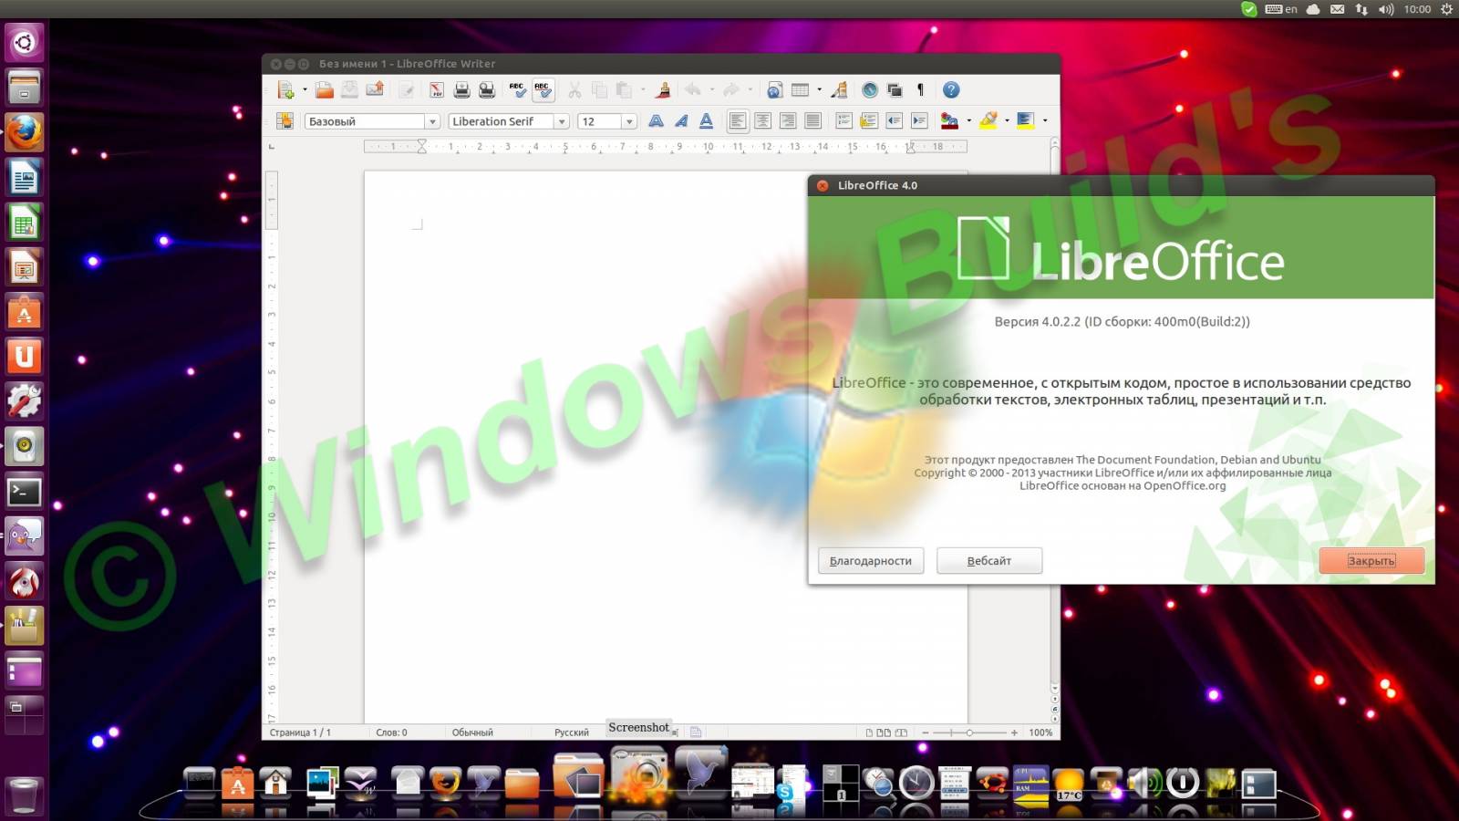Insert a table in the document
The width and height of the screenshot is (1459, 821).
point(800,90)
